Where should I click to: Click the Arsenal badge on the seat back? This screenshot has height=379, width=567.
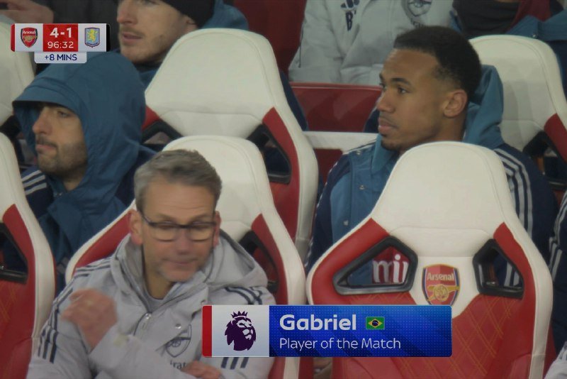tap(440, 285)
